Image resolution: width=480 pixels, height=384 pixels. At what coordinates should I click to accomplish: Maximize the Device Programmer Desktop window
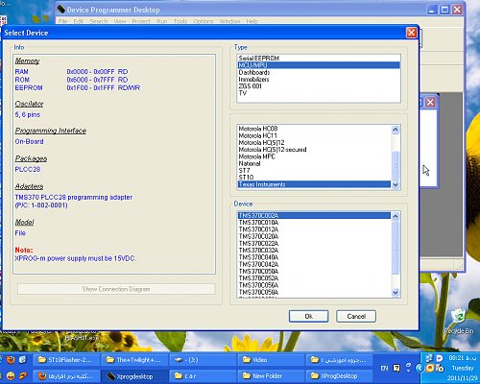[444, 10]
